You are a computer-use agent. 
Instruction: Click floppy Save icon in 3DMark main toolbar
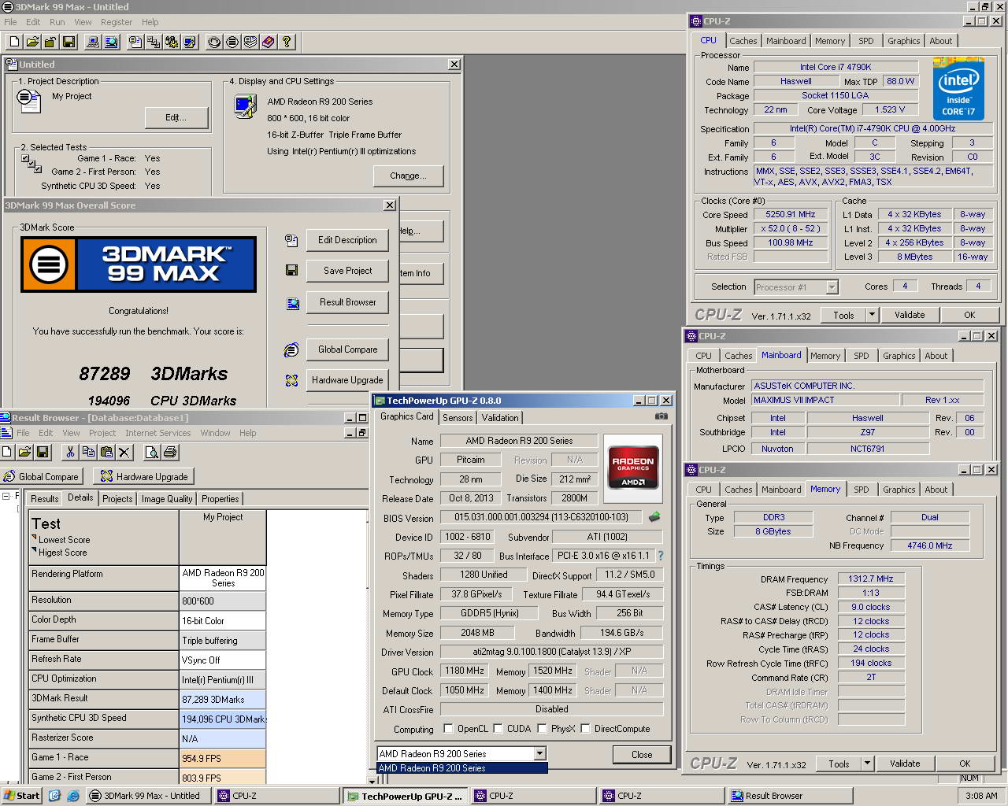(69, 42)
